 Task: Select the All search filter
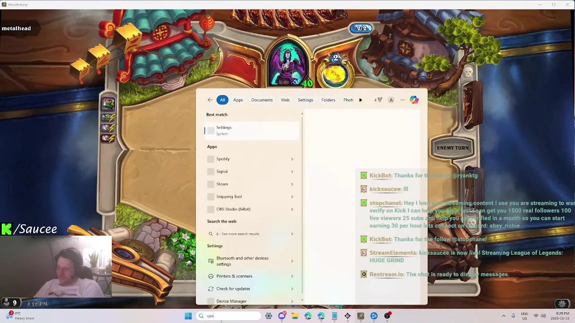(222, 100)
